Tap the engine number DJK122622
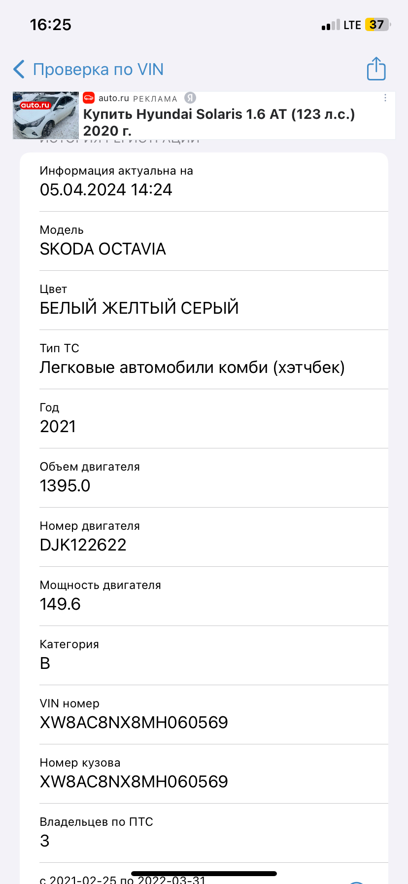The image size is (408, 884). pyautogui.click(x=83, y=545)
